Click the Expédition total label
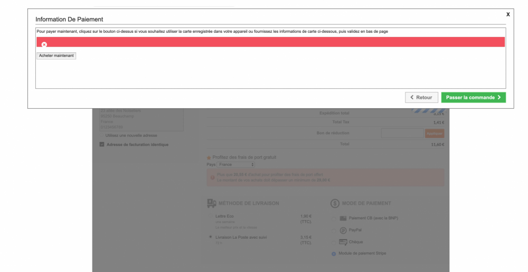528x272 pixels. point(334,113)
